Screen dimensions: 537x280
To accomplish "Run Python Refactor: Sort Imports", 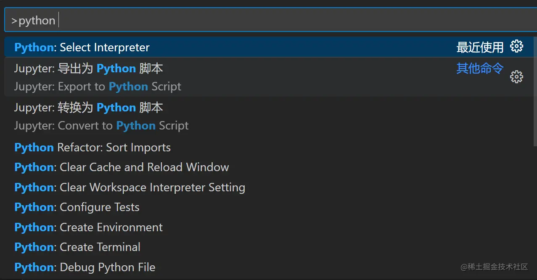I will click(269, 148).
